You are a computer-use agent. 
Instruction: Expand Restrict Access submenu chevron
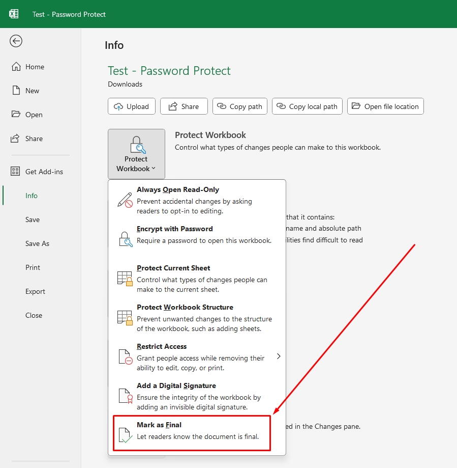[279, 356]
